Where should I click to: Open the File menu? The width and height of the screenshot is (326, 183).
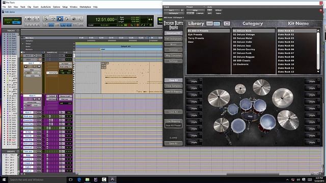4,7
